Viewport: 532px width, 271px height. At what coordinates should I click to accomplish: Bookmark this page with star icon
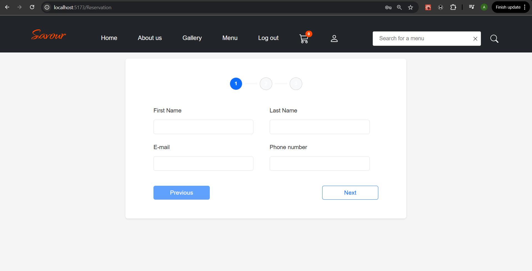coord(410,7)
